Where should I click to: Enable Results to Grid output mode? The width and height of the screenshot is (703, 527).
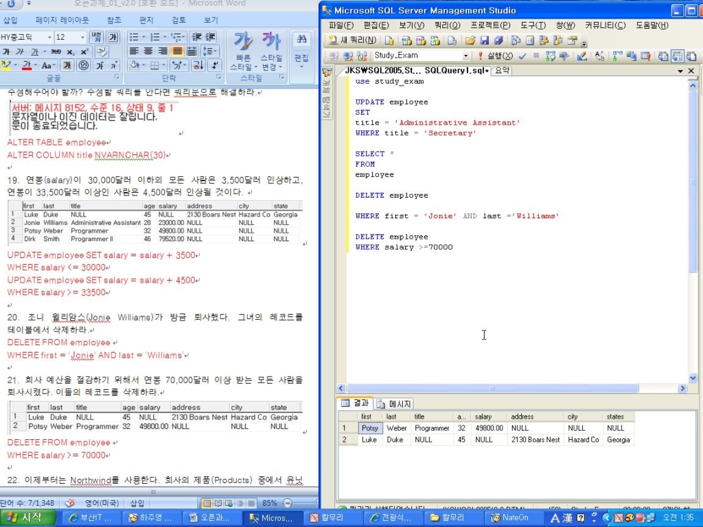(677, 56)
